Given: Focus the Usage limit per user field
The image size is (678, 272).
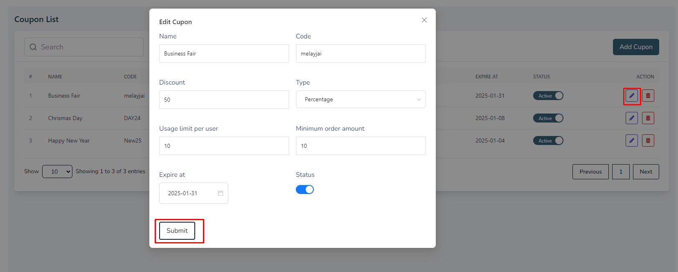Looking at the screenshot, I should [x=224, y=146].
